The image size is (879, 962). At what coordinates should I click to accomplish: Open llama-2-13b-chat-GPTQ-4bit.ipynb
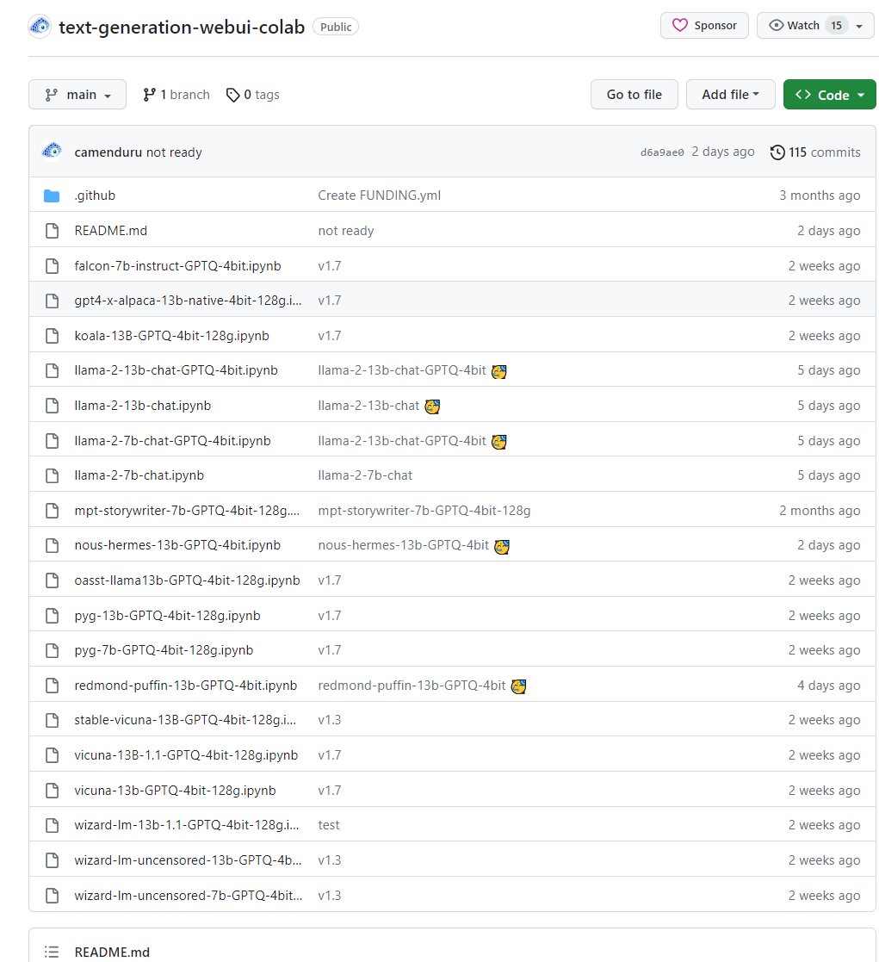pos(176,370)
